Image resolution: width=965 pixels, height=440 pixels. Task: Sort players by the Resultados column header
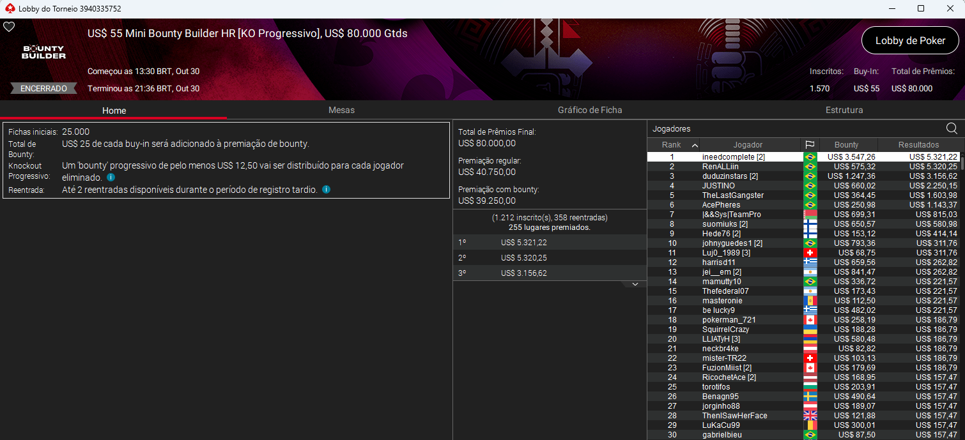918,144
